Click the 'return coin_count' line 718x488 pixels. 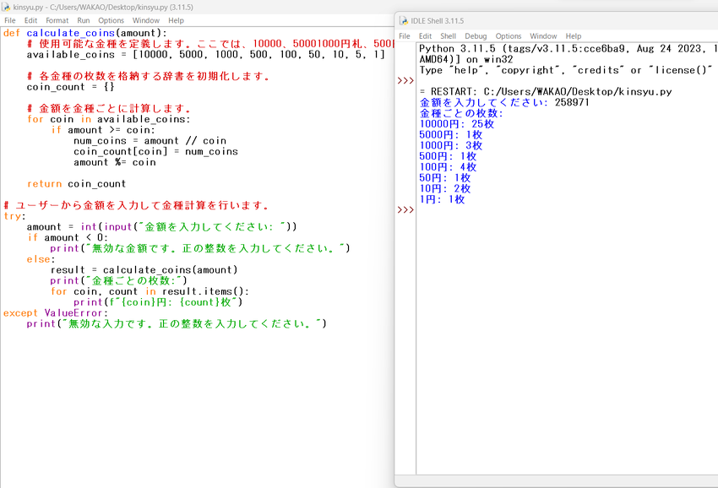(76, 183)
